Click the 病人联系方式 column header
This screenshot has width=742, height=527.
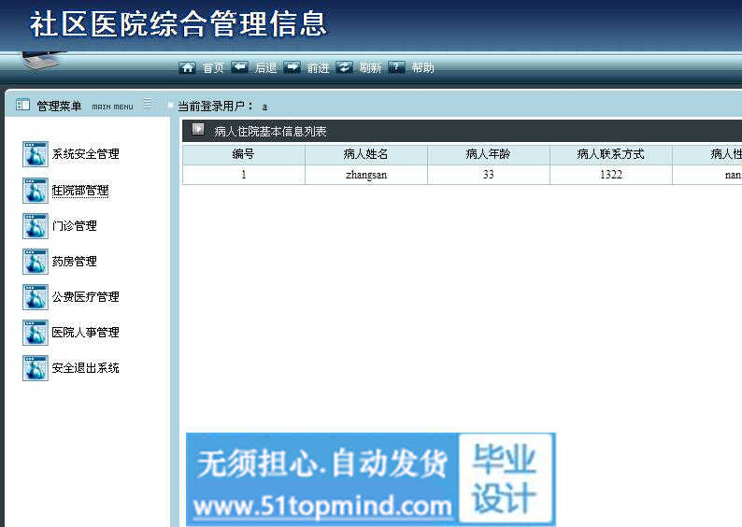click(610, 154)
